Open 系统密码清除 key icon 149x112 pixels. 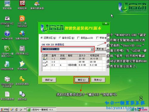22,81
